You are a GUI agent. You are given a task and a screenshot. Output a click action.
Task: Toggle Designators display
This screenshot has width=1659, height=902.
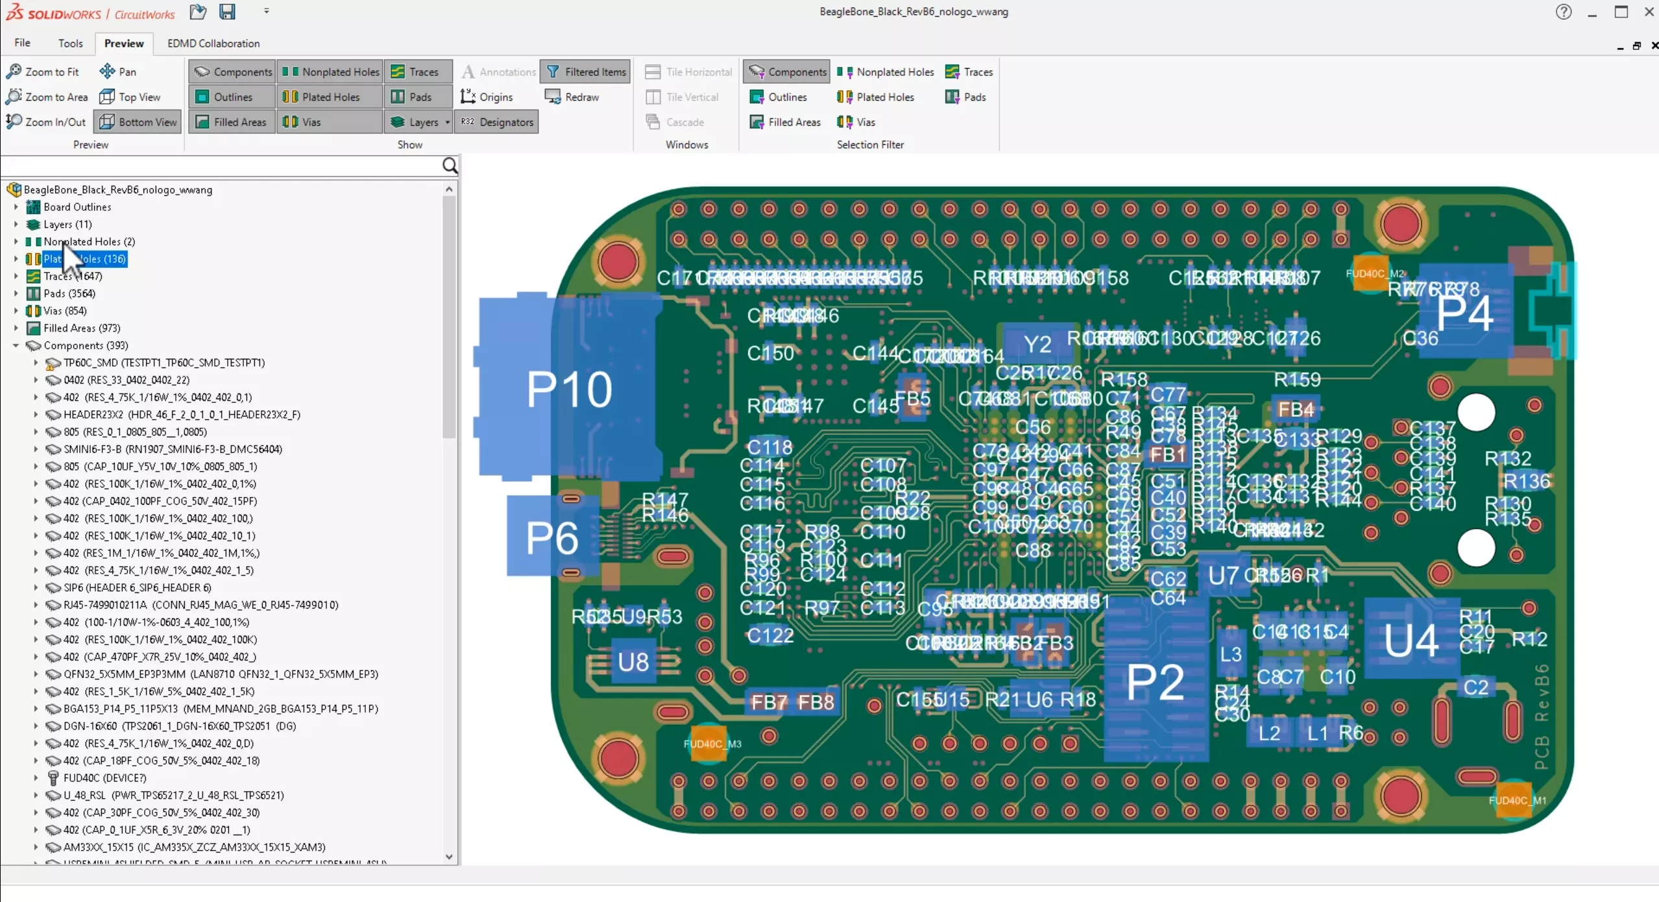pyautogui.click(x=497, y=121)
